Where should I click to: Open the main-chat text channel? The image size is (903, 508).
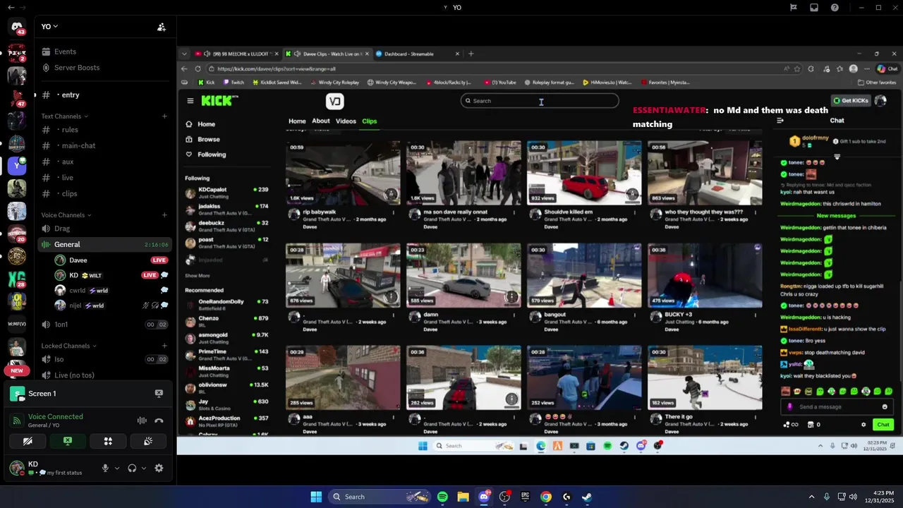[104, 145]
